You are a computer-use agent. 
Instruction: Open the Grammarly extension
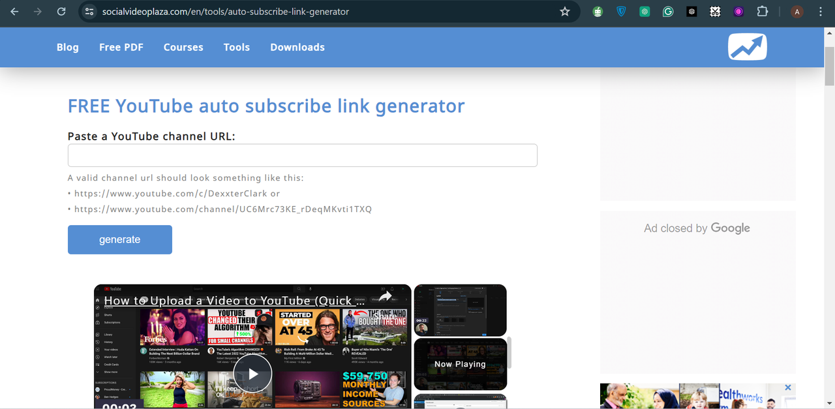coord(668,12)
